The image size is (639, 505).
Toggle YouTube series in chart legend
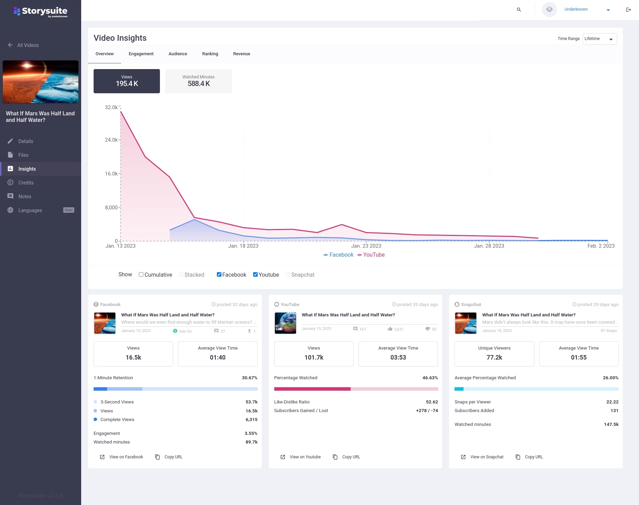371,255
